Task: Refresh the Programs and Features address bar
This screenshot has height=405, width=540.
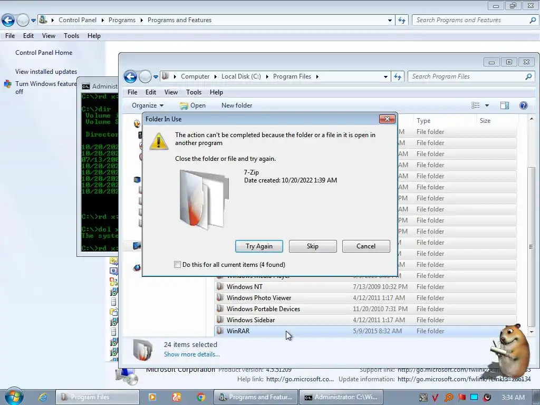Action: 401,21
